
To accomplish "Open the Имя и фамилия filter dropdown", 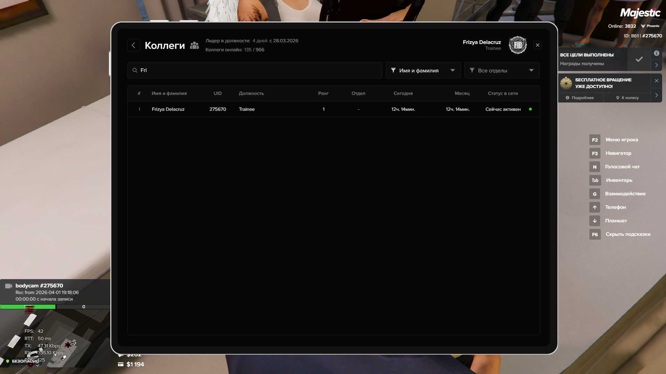I will [x=423, y=70].
